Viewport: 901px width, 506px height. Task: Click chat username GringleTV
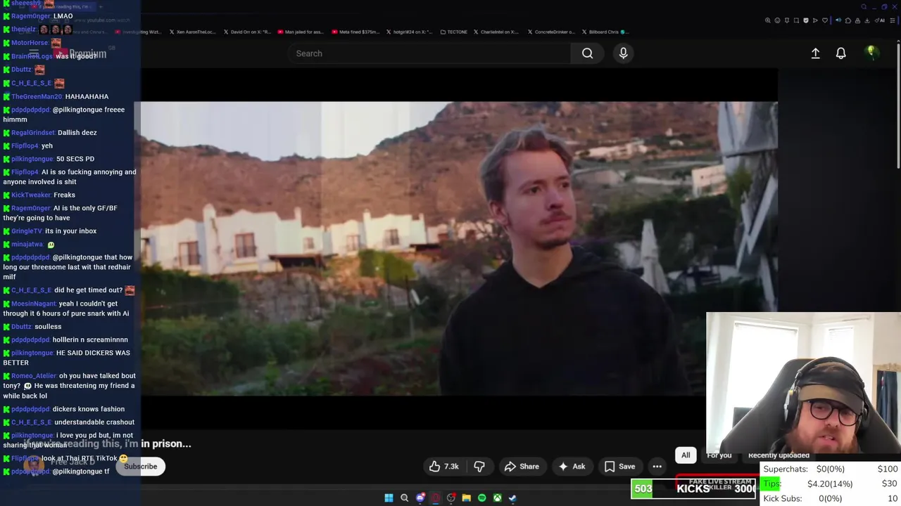tap(27, 231)
